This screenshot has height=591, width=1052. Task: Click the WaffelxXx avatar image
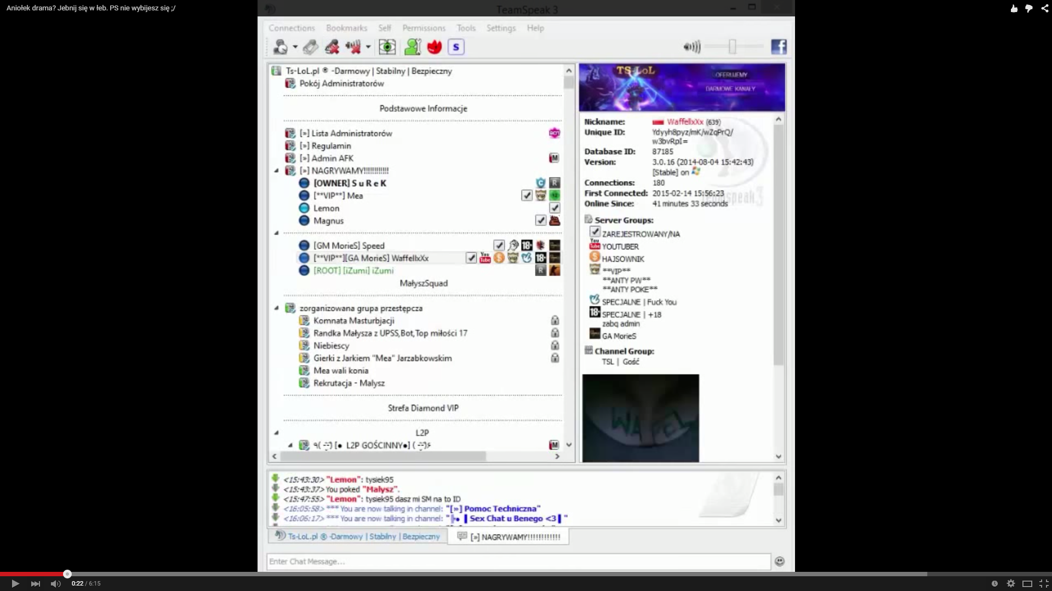pyautogui.click(x=641, y=418)
